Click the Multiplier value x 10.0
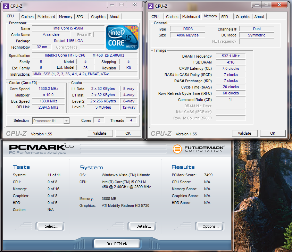Viewport: 292px width, 252px height. tap(48, 95)
